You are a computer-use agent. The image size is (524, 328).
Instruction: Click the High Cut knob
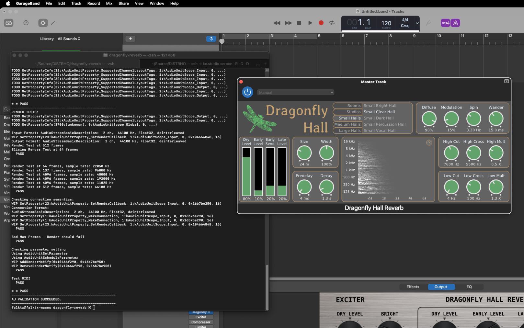point(451,153)
